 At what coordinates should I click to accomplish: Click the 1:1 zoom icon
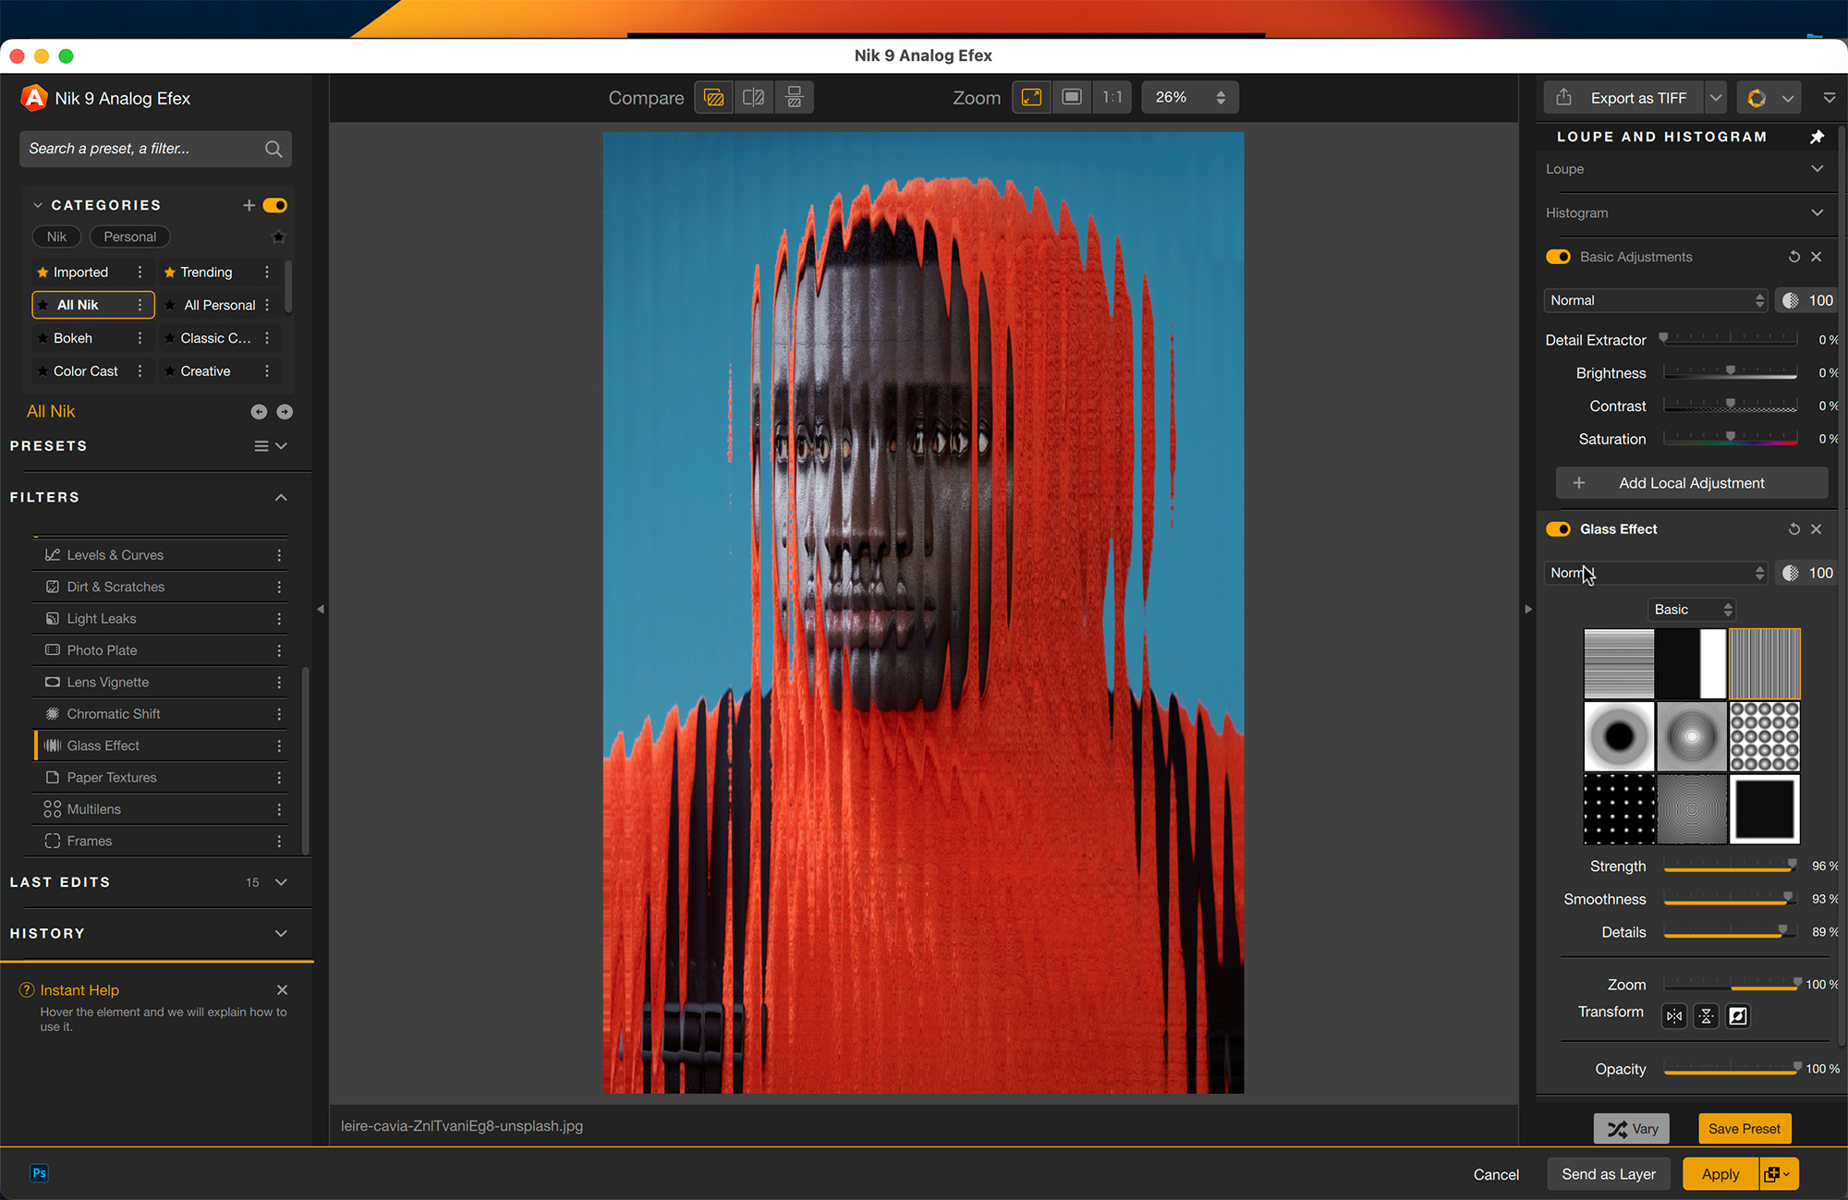point(1112,97)
